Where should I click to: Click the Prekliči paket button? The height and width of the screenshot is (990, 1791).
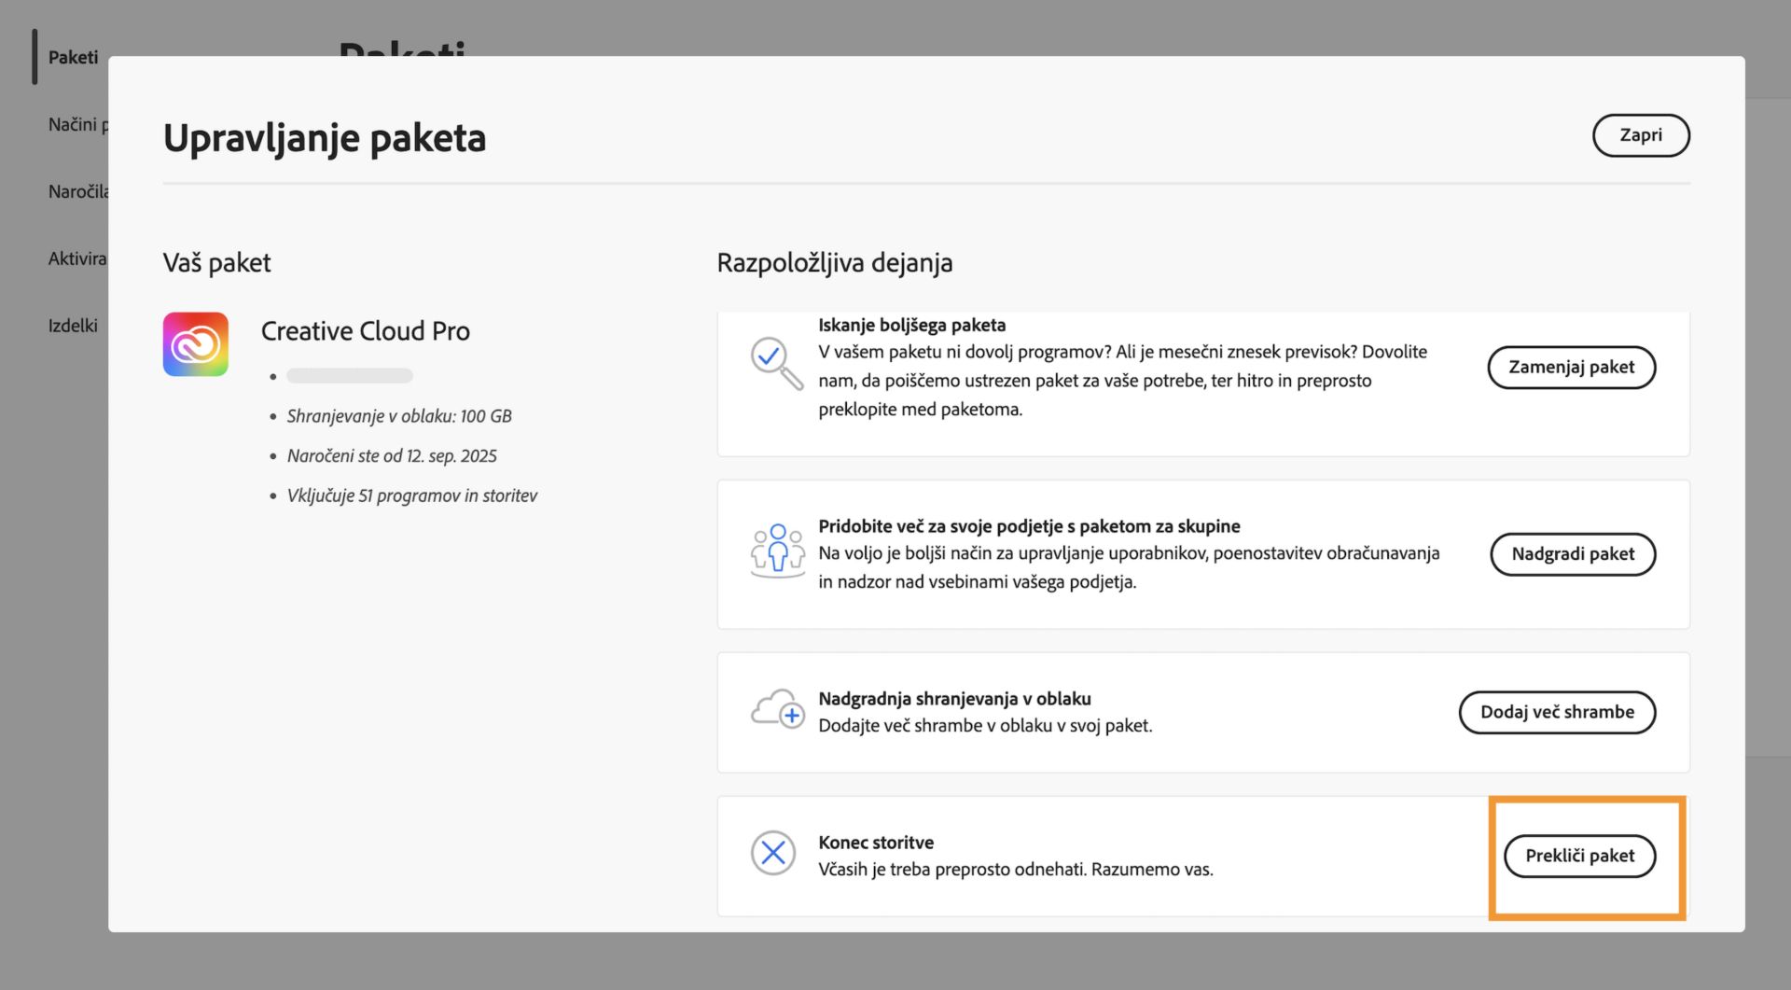click(x=1579, y=856)
